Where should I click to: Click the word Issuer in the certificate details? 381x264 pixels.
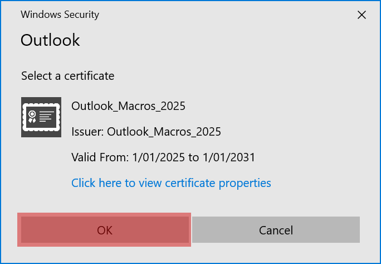point(87,132)
